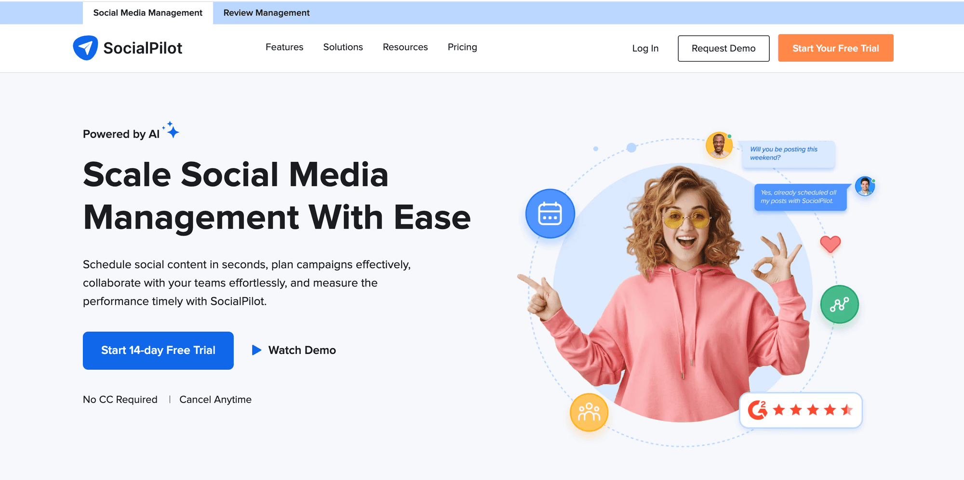The width and height of the screenshot is (964, 480).
Task: Click avatar next to already scheduled reply
Action: 865,186
